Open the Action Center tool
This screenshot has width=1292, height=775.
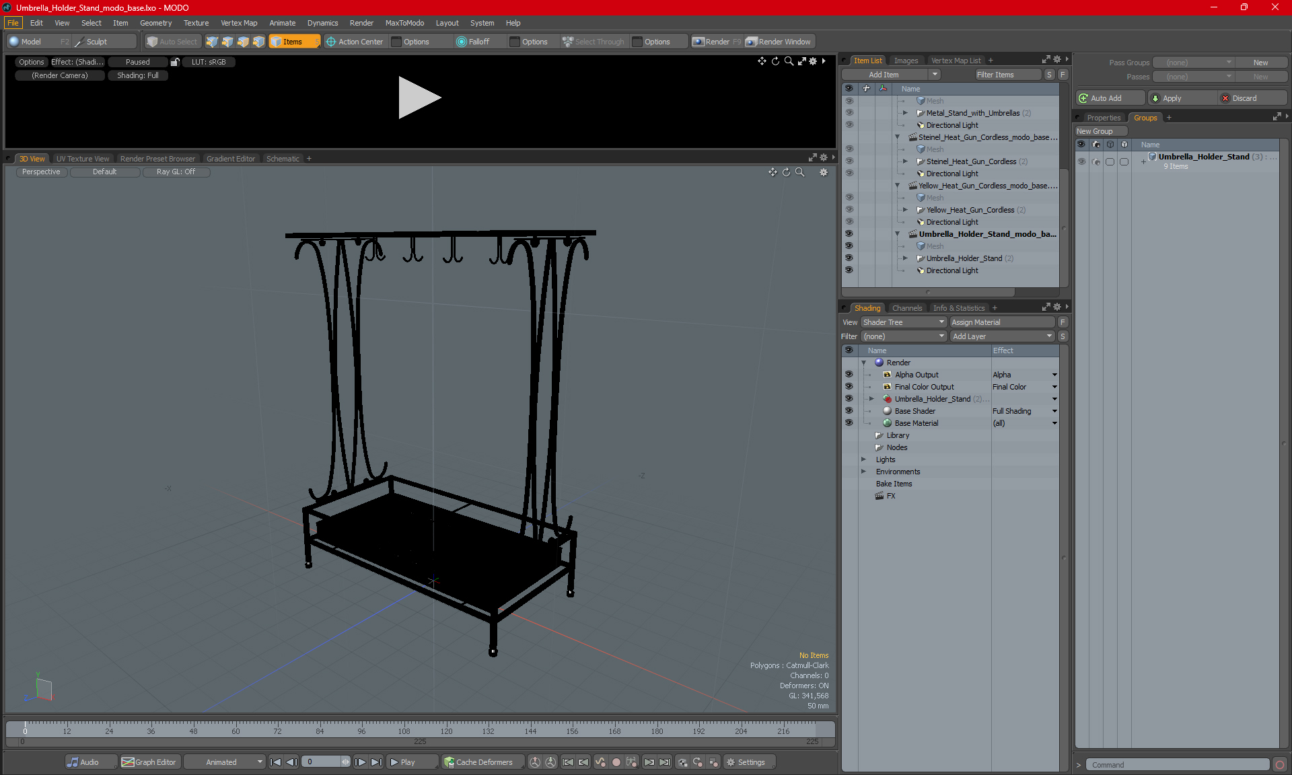click(355, 42)
